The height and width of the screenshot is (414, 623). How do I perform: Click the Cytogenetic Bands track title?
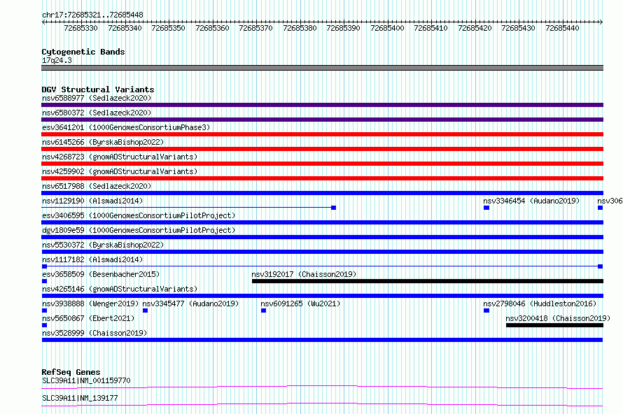pyautogui.click(x=83, y=52)
